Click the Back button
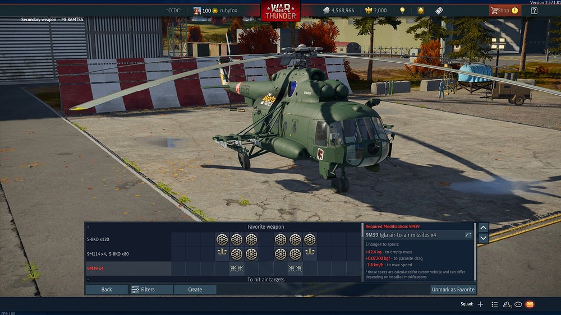 tap(106, 289)
